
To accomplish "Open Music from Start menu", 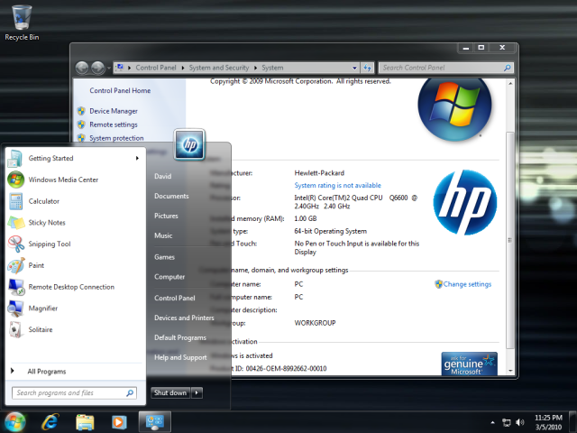I will coord(163,235).
